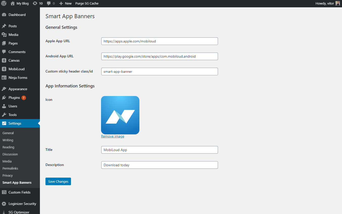Focus the Description input field
The image size is (342, 214).
[160, 165]
